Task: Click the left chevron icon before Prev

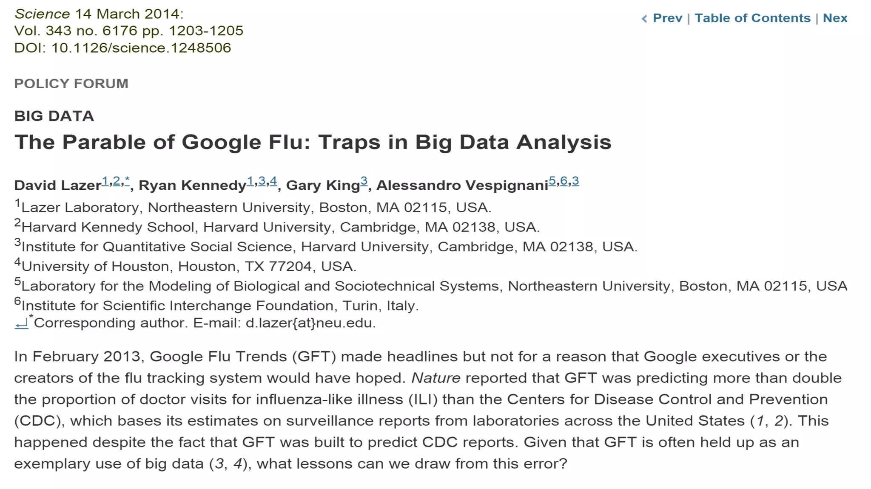Action: tap(644, 19)
